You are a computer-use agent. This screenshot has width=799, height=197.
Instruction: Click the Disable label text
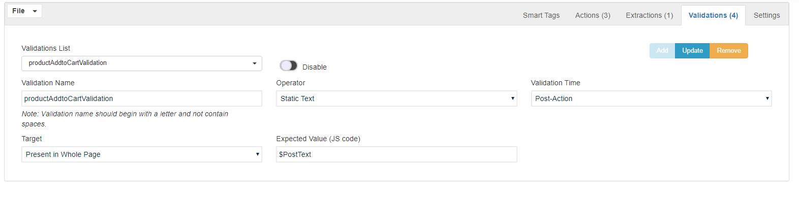pyautogui.click(x=315, y=67)
